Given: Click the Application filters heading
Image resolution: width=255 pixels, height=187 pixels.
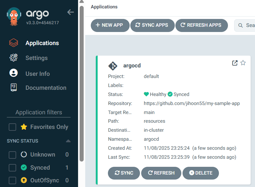Looking at the screenshot, I should (x=39, y=112).
